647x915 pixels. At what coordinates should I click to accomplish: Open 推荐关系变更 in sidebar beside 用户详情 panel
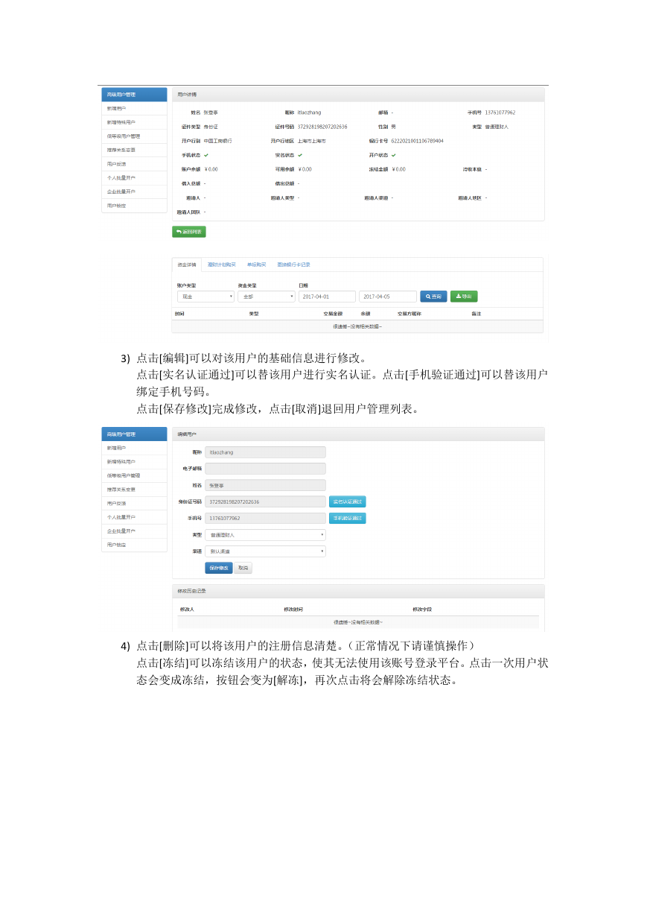pyautogui.click(x=134, y=150)
